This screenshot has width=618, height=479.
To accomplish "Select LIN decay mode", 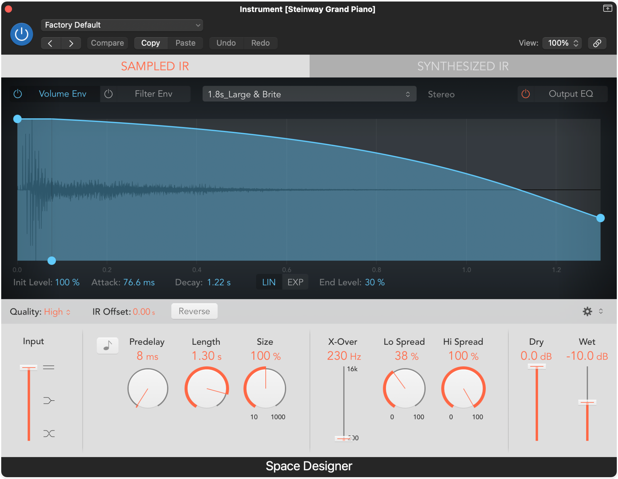I will [269, 282].
